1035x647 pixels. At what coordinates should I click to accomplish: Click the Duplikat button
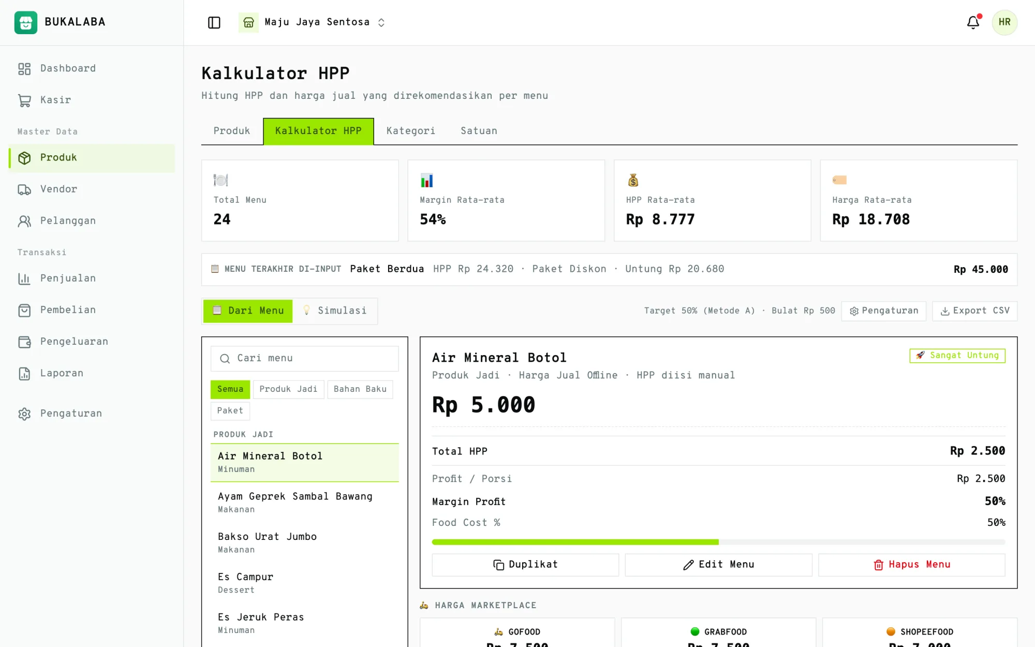click(525, 565)
